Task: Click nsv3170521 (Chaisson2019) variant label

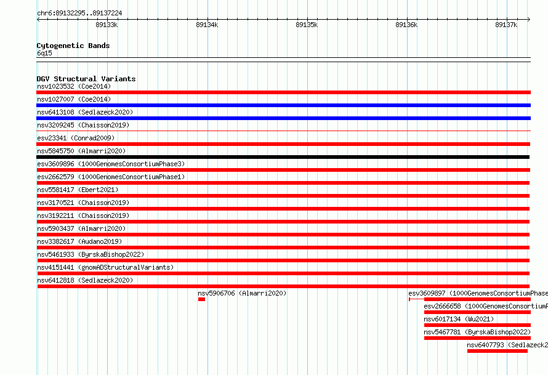Action: 83,203
